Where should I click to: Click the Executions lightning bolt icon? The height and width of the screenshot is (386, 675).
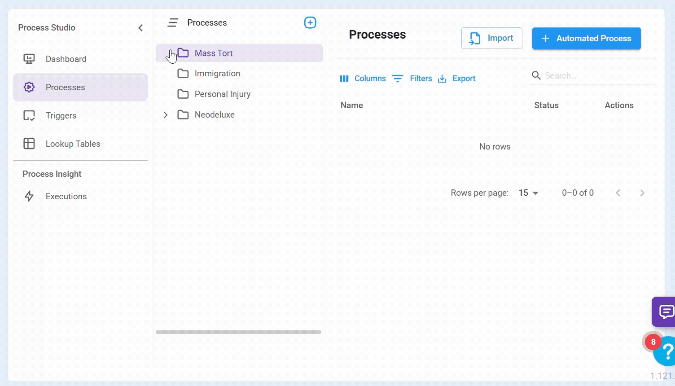[29, 196]
